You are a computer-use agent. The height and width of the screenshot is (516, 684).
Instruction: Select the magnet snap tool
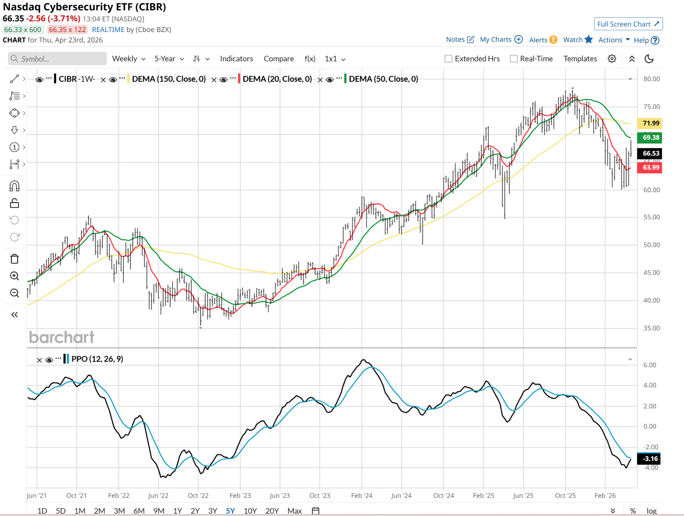tap(14, 186)
